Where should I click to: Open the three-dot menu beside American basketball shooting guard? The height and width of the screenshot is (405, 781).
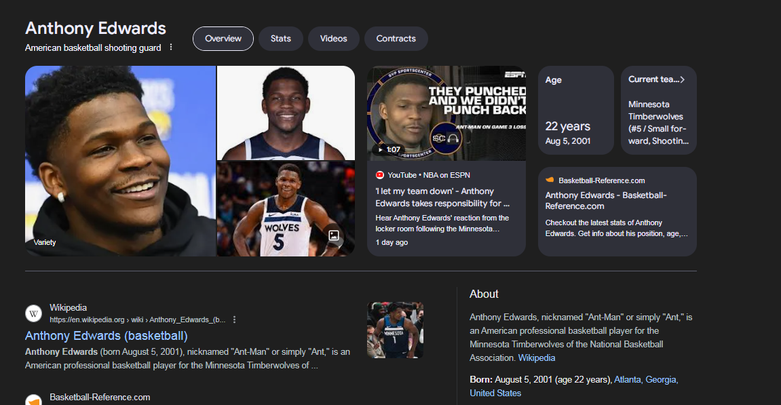(x=171, y=47)
